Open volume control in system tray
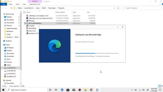The width and height of the screenshot is (163, 92). pyautogui.click(x=143, y=90)
